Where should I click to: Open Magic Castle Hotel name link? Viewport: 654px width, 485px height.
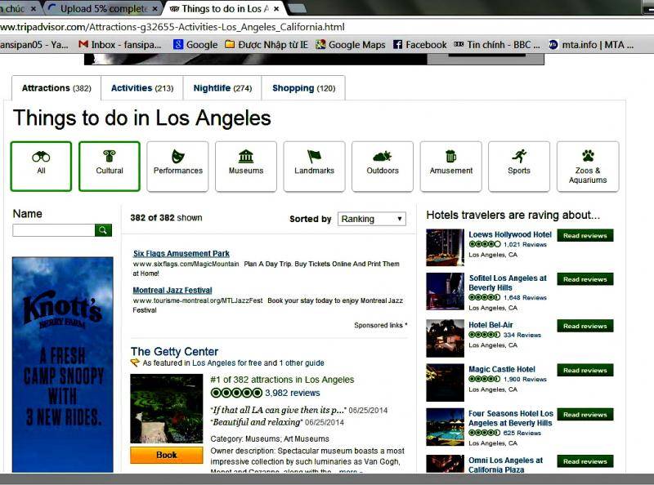click(x=502, y=369)
